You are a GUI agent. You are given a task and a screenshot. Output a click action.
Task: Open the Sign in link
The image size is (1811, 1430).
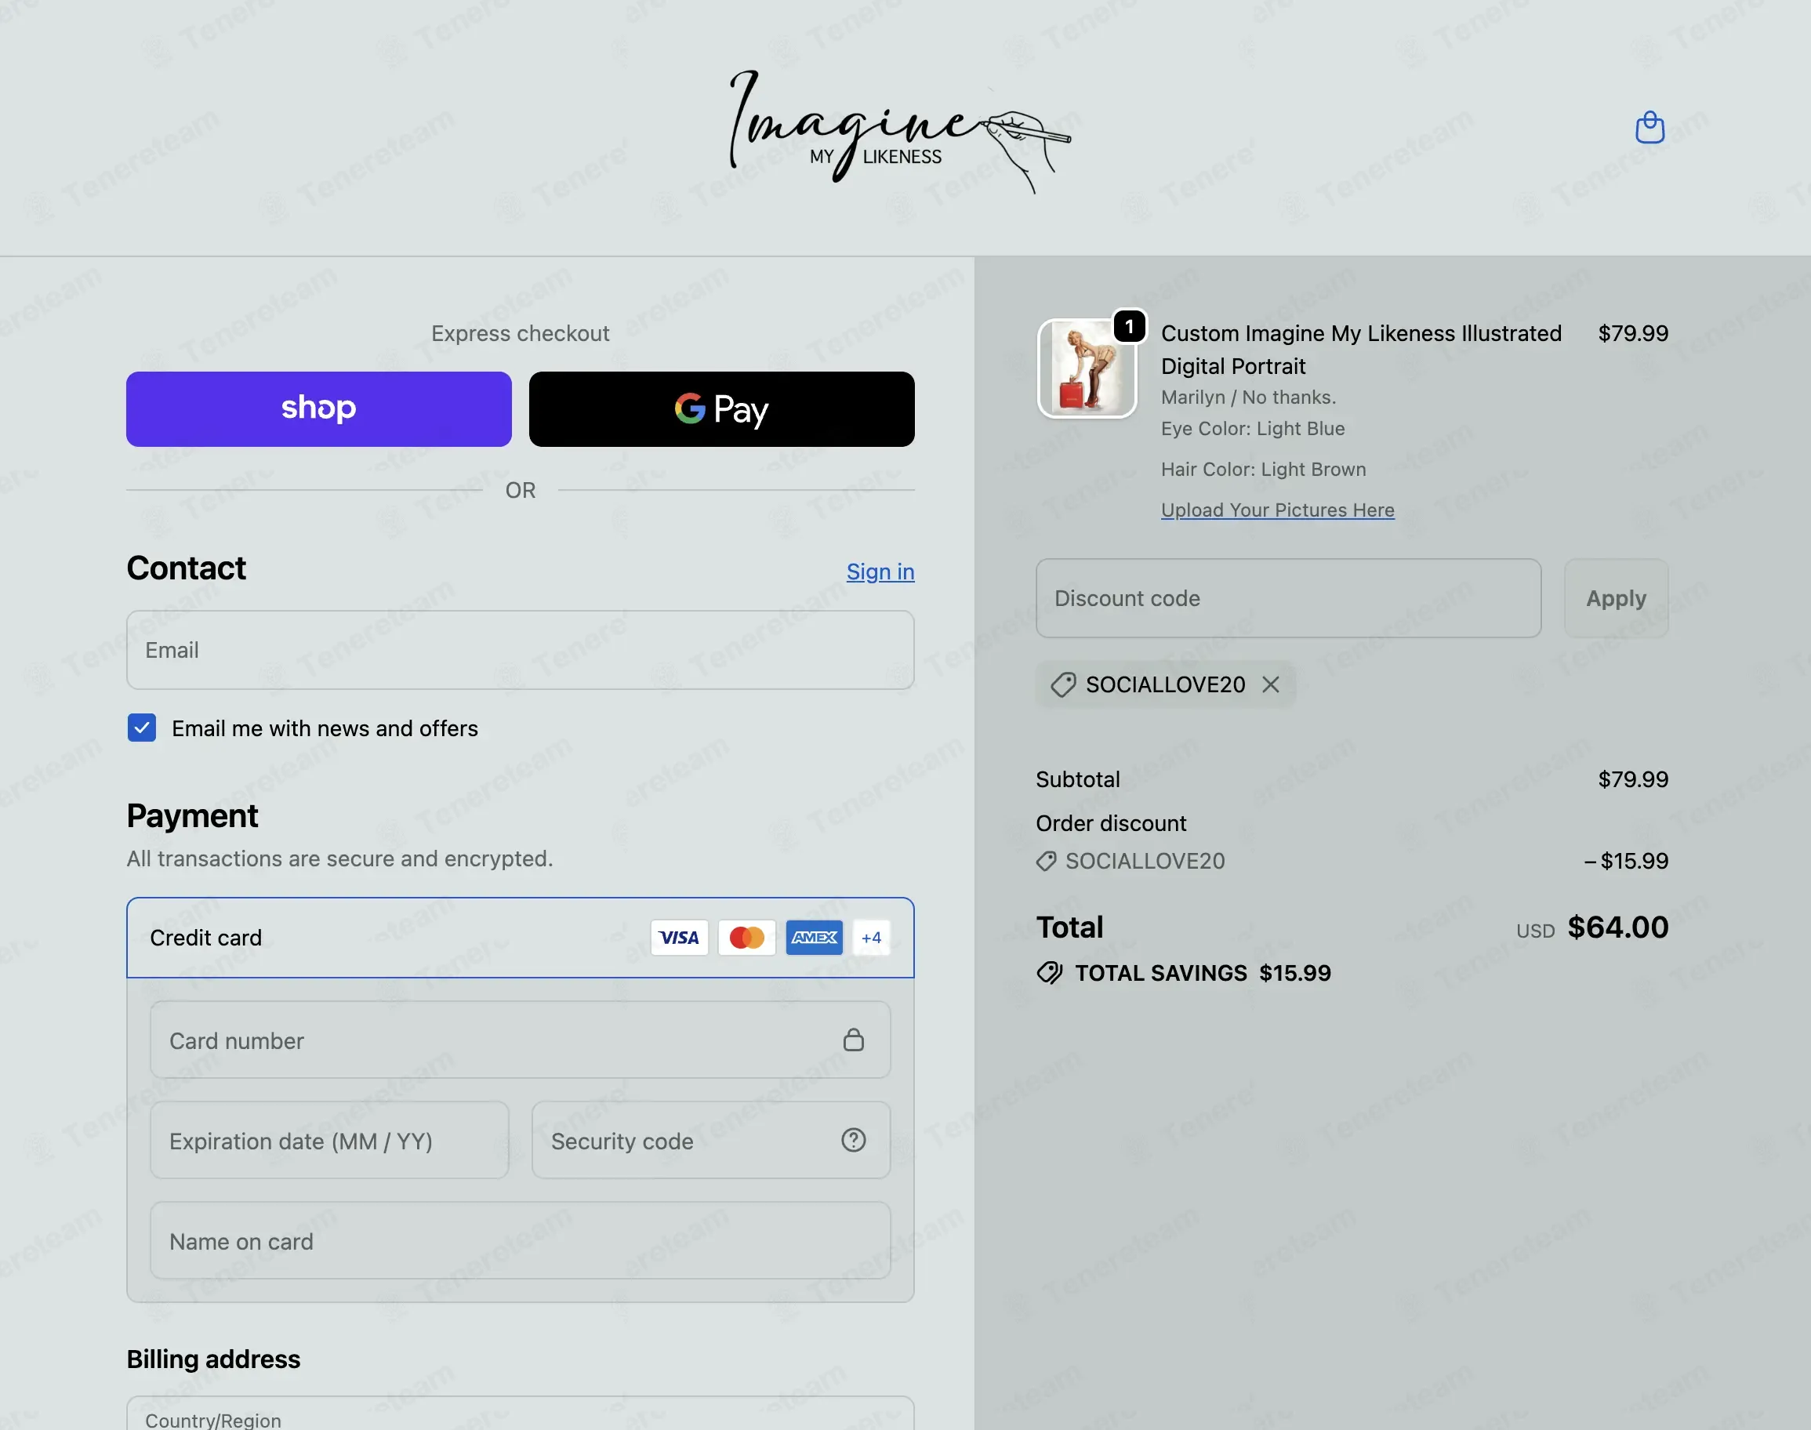pos(880,572)
